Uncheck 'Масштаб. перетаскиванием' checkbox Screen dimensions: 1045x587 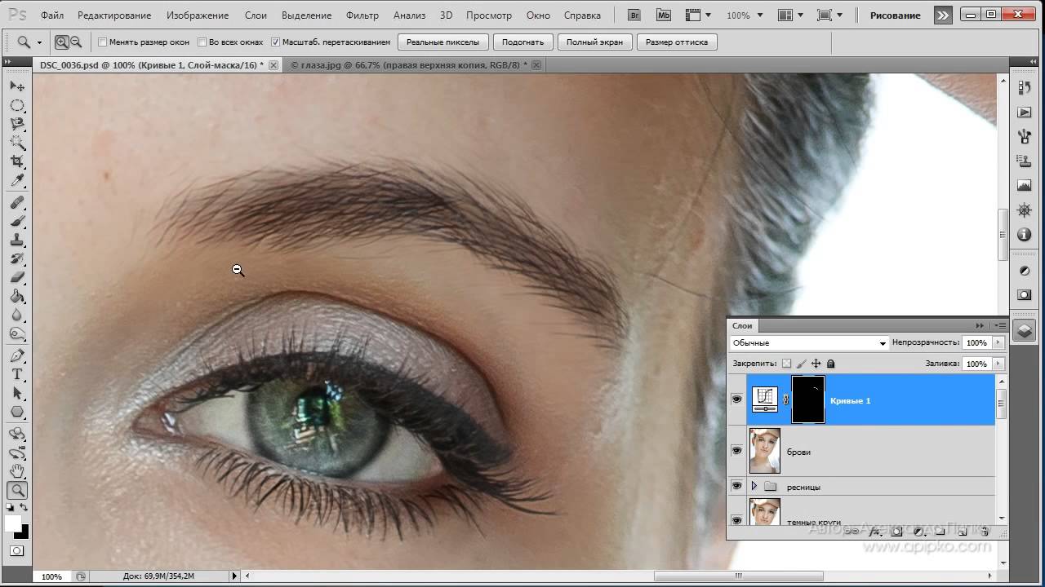pyautogui.click(x=275, y=42)
